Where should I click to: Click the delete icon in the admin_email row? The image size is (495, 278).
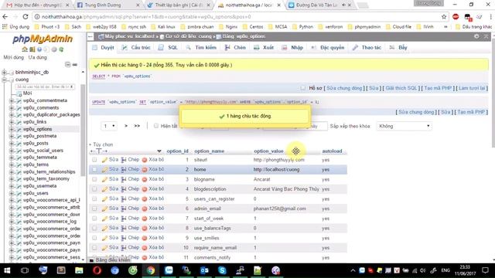coord(145,208)
